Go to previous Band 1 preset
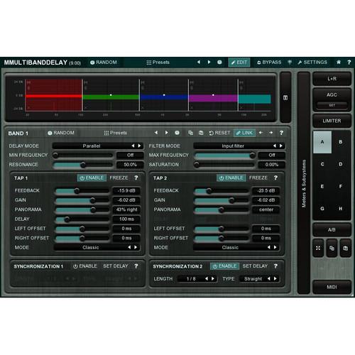The height and width of the screenshot is (355, 355). pos(156,133)
